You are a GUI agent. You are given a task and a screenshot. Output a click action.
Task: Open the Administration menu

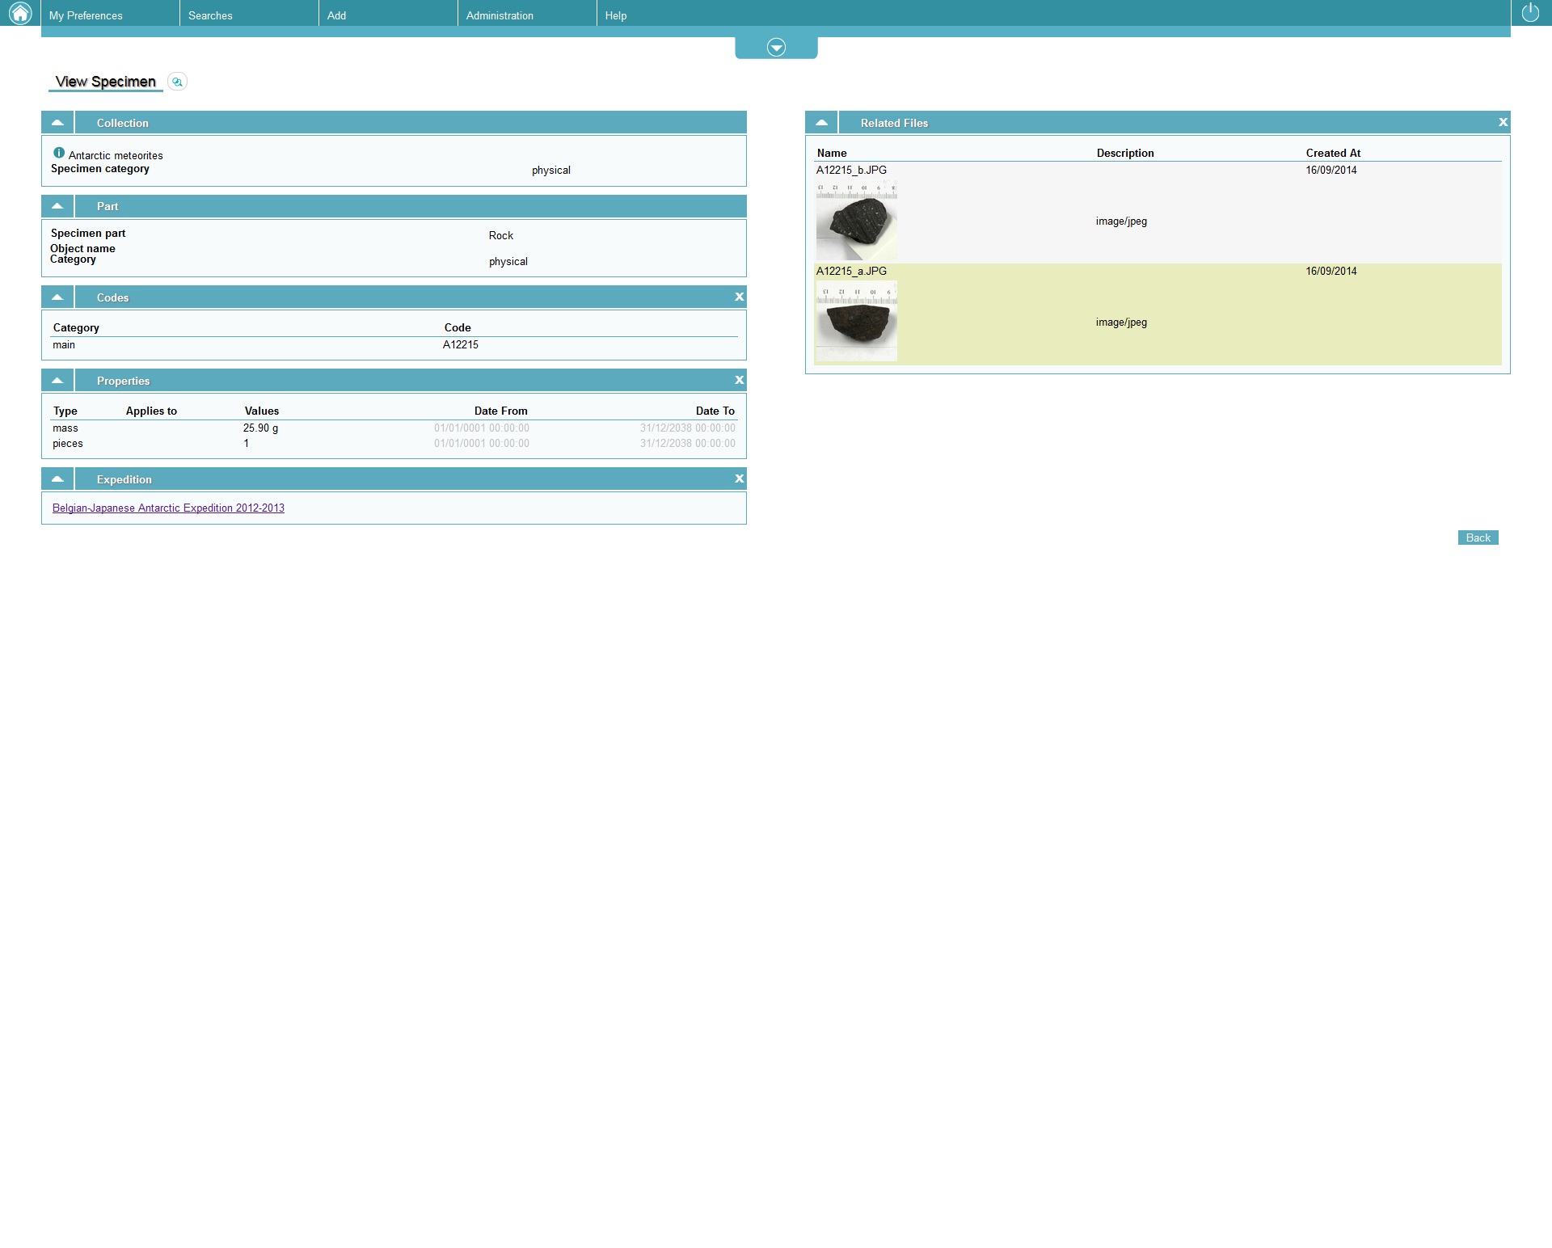[500, 15]
